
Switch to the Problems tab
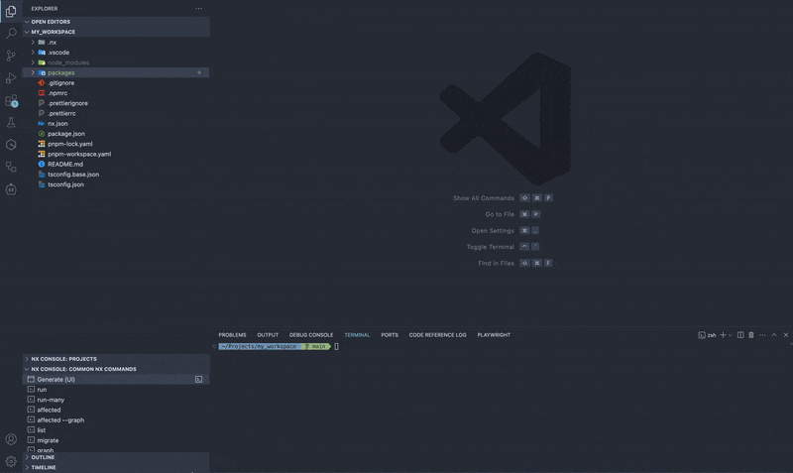point(232,335)
